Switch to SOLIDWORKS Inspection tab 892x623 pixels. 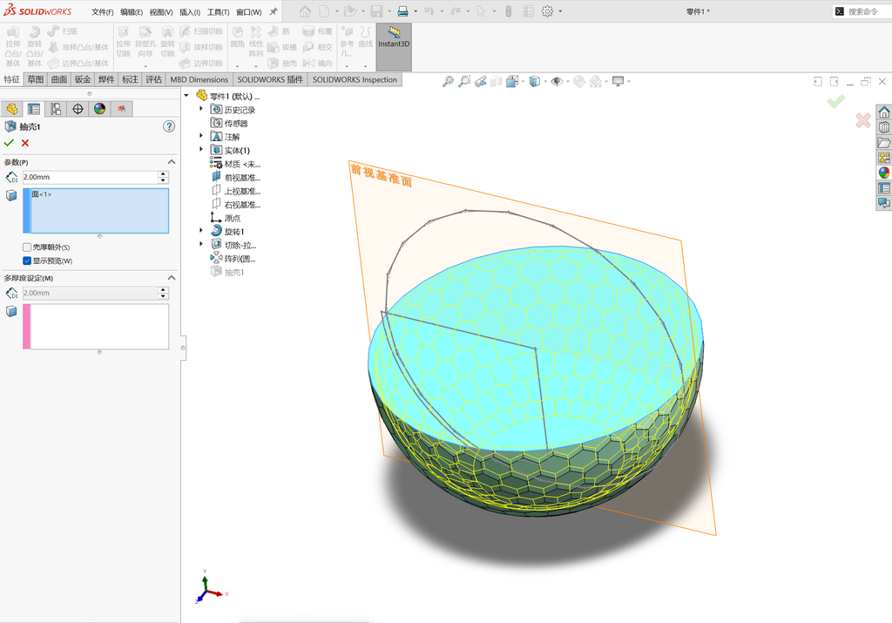point(355,79)
